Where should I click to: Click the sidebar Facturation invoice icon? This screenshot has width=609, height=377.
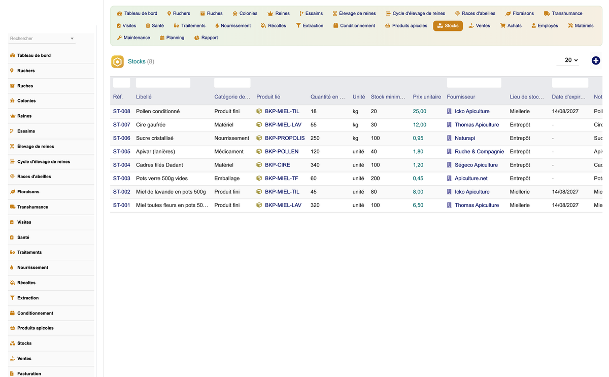point(12,373)
